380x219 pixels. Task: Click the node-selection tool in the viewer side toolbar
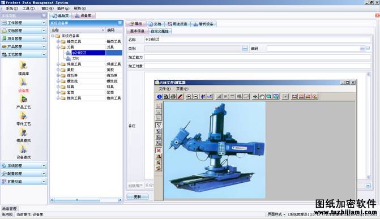(159, 125)
